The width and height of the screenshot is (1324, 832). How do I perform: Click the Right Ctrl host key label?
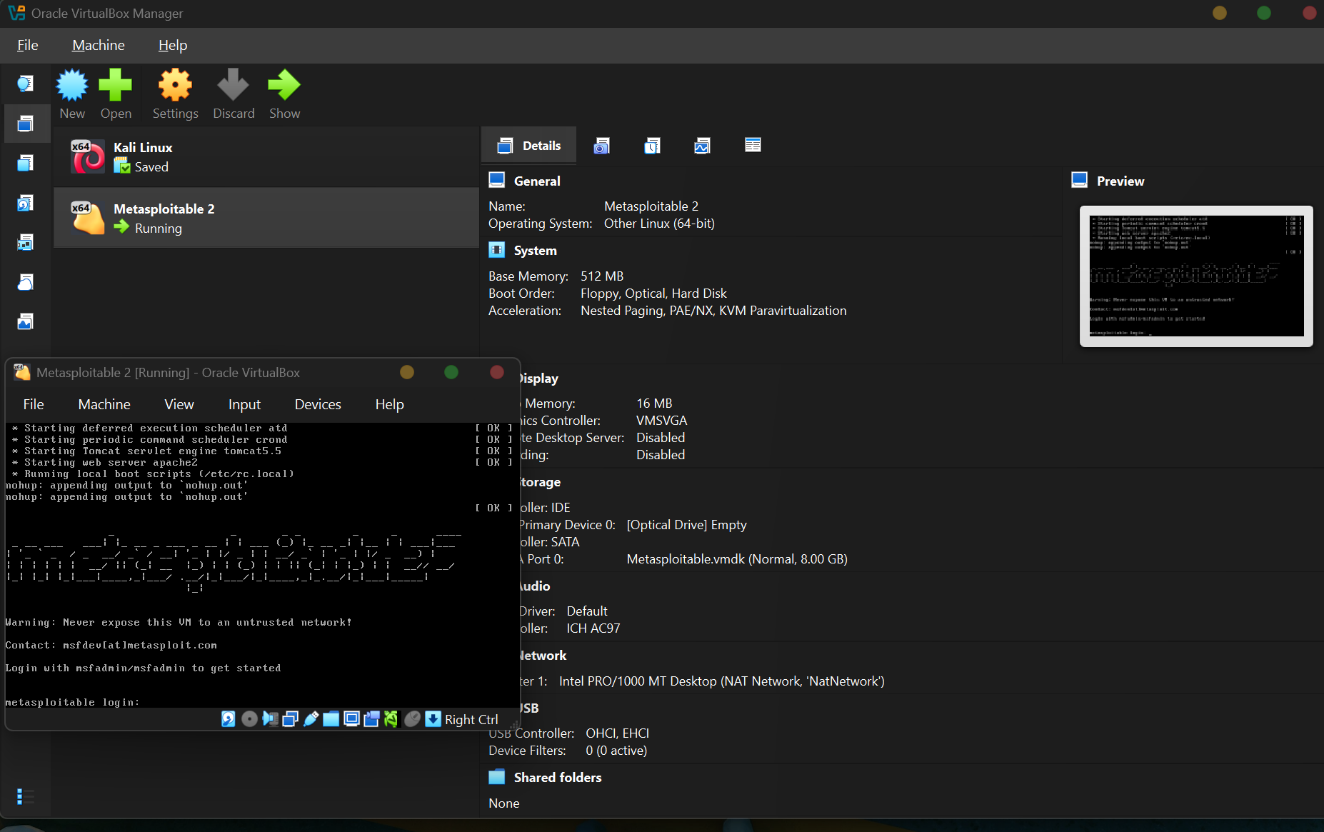point(471,720)
